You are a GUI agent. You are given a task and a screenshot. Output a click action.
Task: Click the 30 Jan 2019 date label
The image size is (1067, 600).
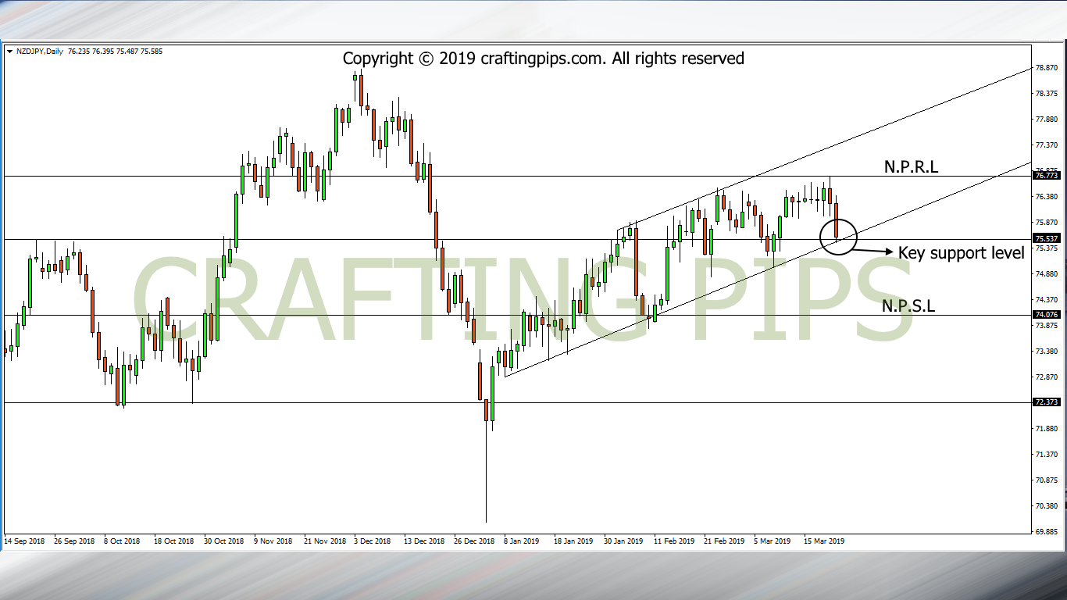(623, 541)
